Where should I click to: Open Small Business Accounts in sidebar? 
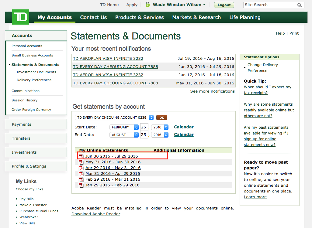(32, 55)
